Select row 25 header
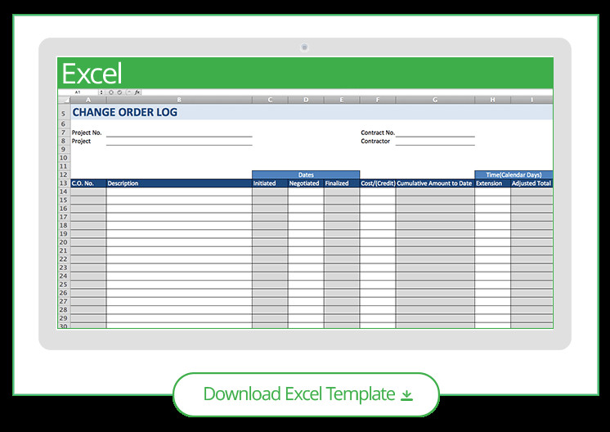This screenshot has width=610, height=432. pyautogui.click(x=64, y=285)
